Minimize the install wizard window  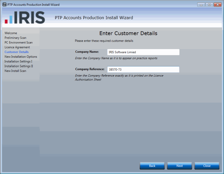[x=201, y=4]
